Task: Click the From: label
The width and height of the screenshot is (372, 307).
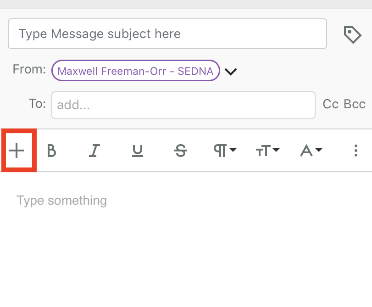Action: pyautogui.click(x=29, y=70)
